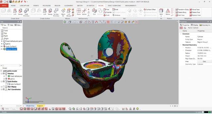
Task: Launch the Loft Wizard
Action: pos(69,13)
